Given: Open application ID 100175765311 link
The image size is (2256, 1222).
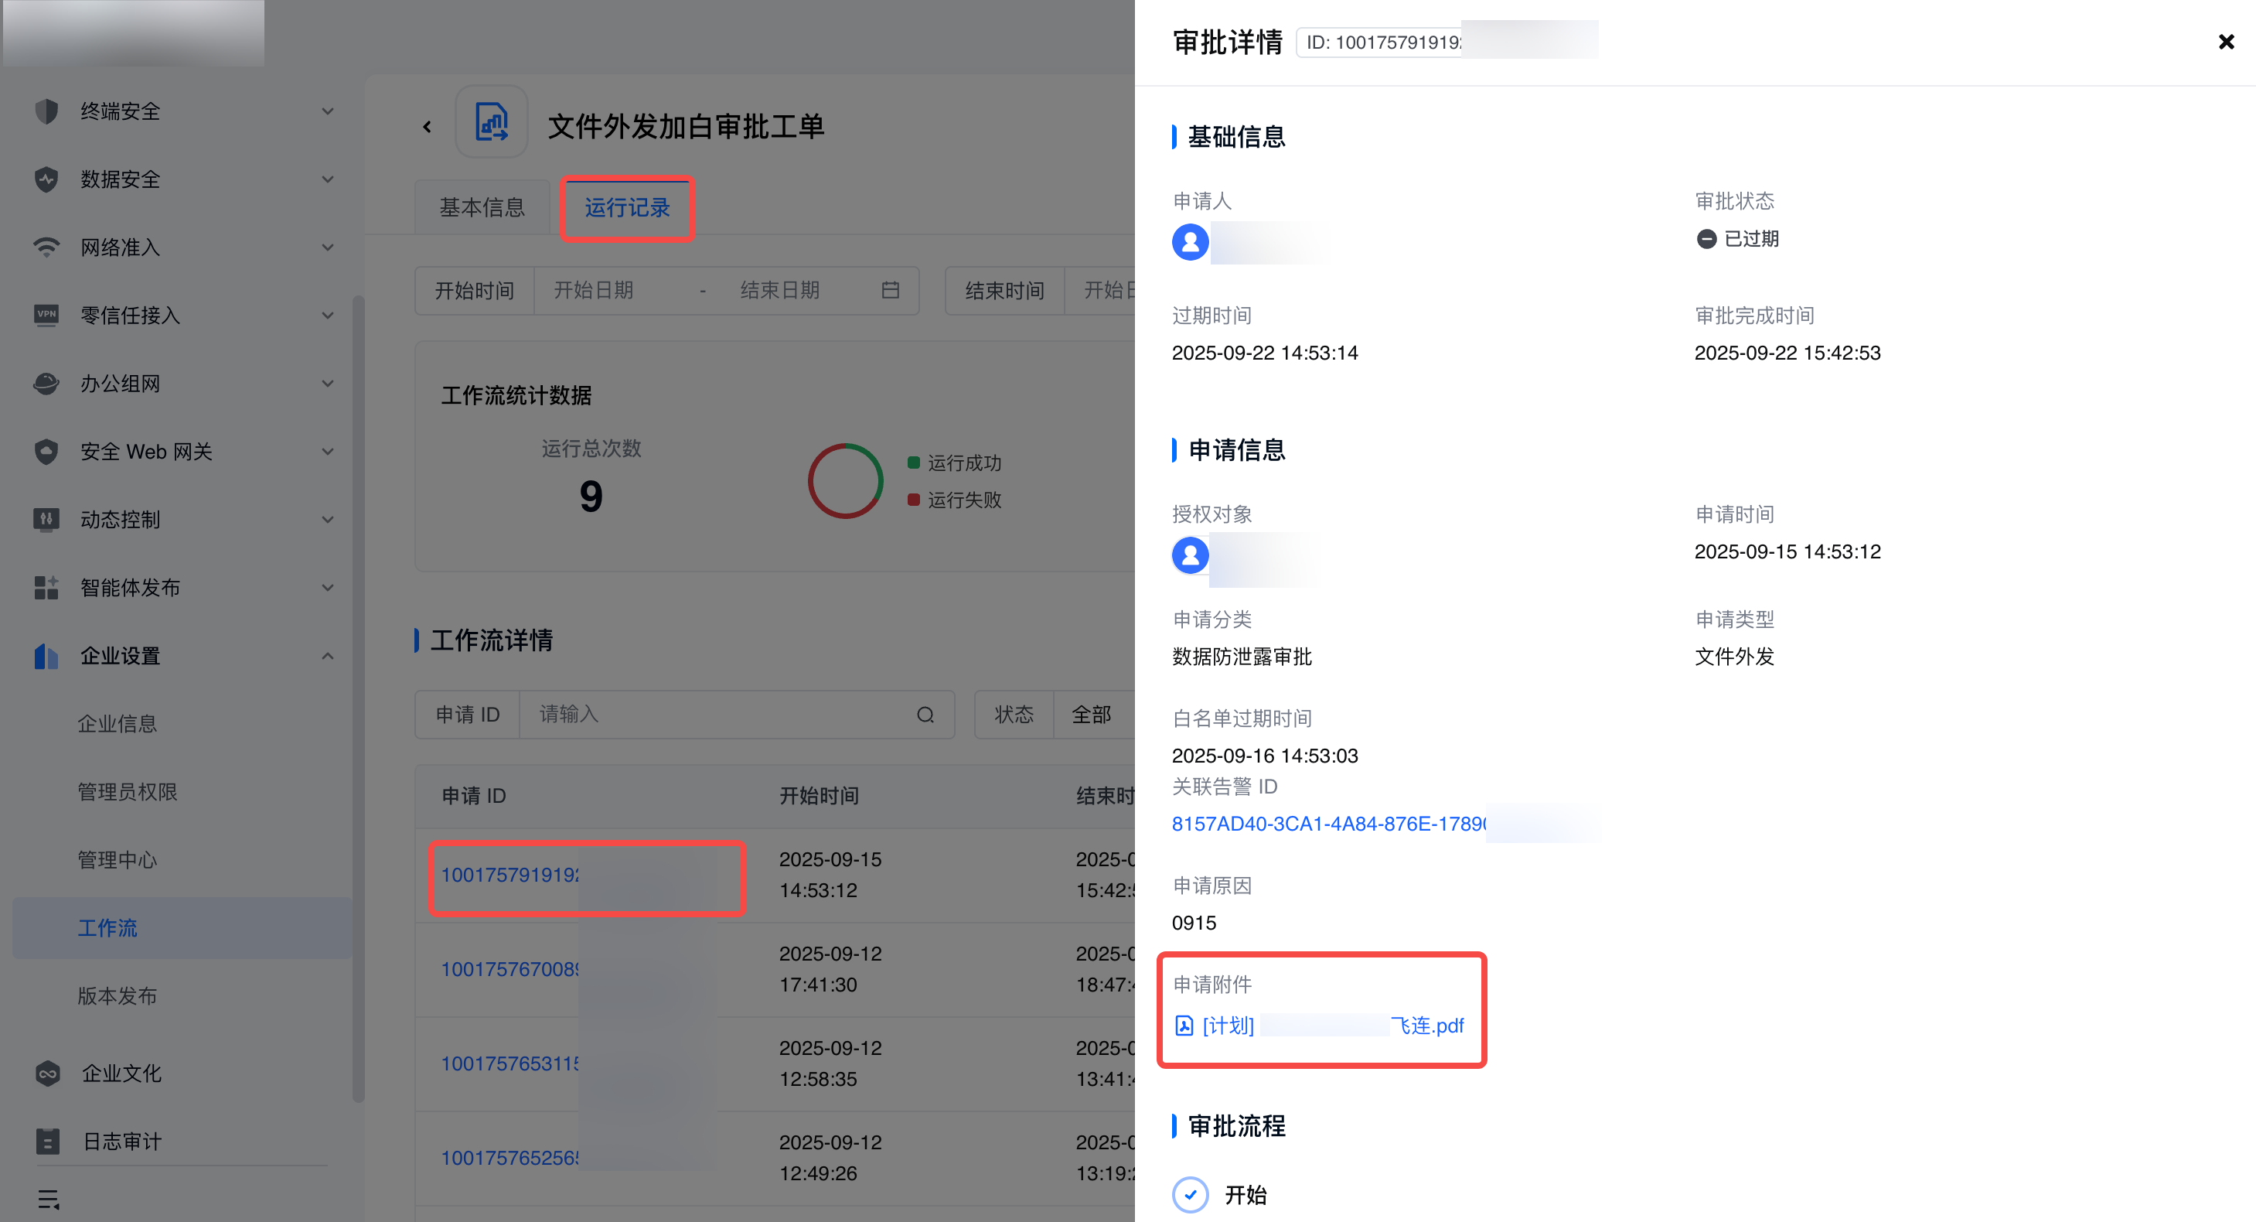Looking at the screenshot, I should coord(509,1063).
